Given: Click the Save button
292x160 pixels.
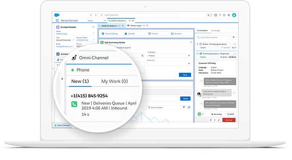Looking at the screenshot, I should tap(185, 75).
